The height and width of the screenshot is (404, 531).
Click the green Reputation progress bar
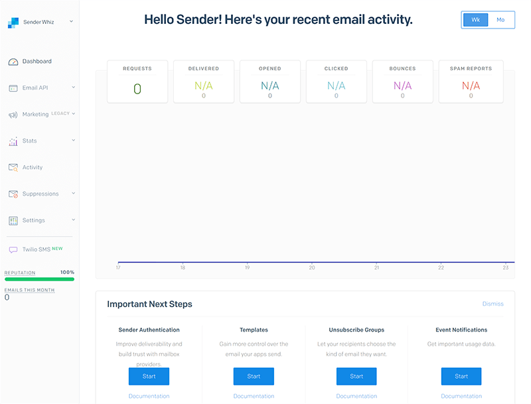point(39,279)
